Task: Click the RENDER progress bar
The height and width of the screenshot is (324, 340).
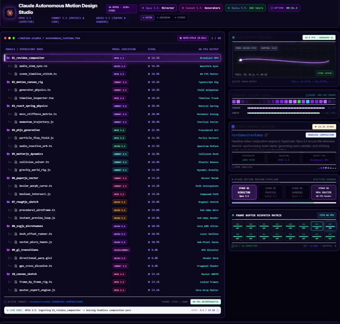Action: click(286, 108)
